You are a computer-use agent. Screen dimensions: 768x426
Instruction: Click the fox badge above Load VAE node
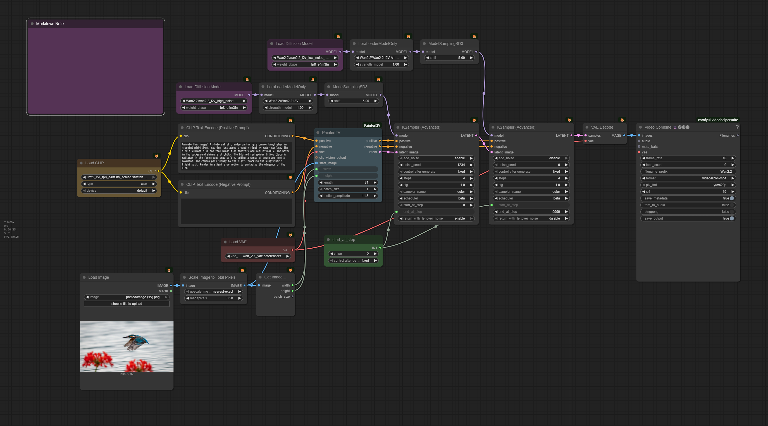(x=290, y=235)
